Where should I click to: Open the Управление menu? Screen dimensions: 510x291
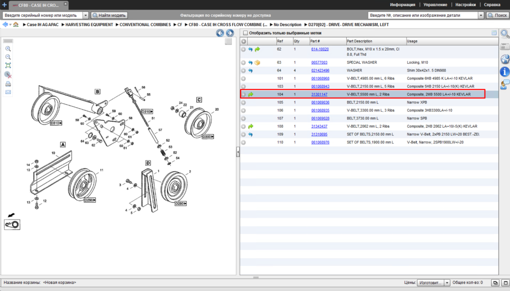(x=435, y=5)
